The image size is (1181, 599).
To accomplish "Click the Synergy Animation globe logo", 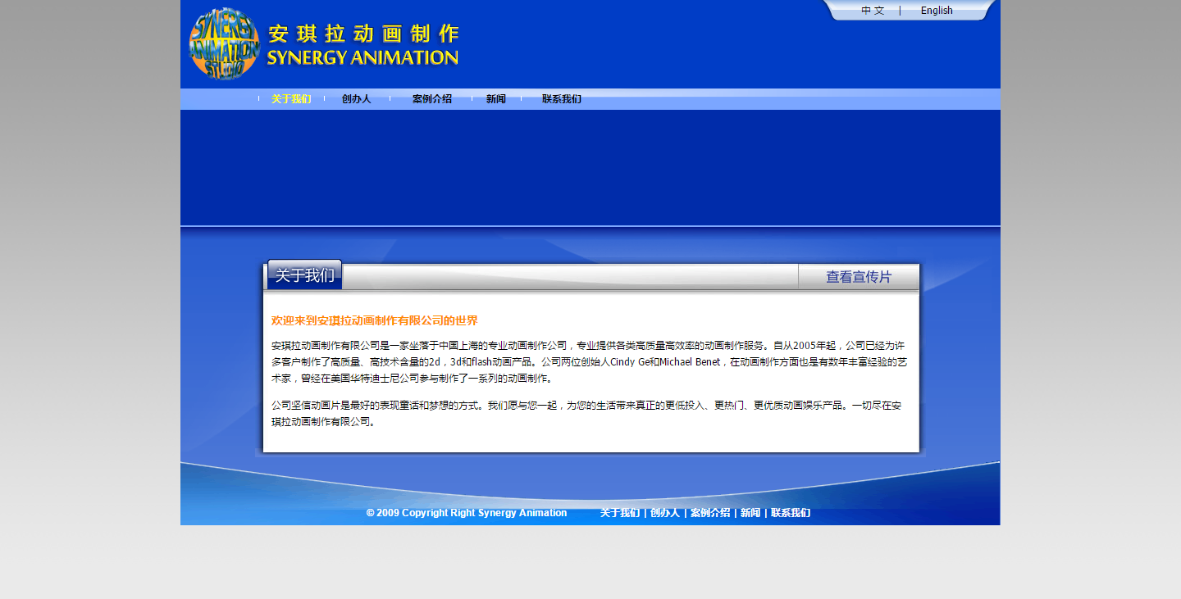I will click(x=225, y=43).
